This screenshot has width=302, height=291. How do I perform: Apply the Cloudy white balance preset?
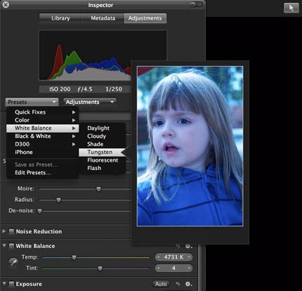(103, 136)
